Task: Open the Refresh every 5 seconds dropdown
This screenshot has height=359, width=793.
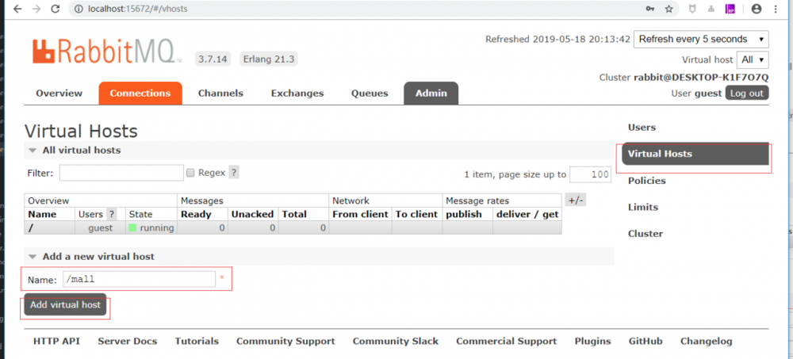Action: click(x=701, y=40)
